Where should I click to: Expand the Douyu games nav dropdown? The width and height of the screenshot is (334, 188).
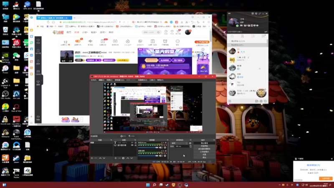click(103, 33)
